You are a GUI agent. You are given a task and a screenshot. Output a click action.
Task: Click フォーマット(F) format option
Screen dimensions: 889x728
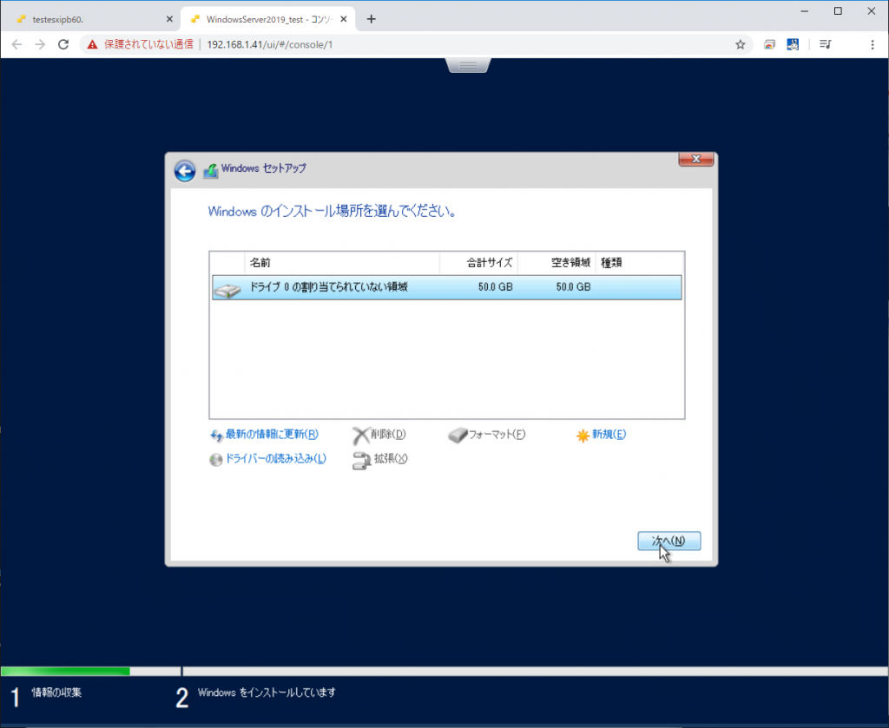click(497, 435)
